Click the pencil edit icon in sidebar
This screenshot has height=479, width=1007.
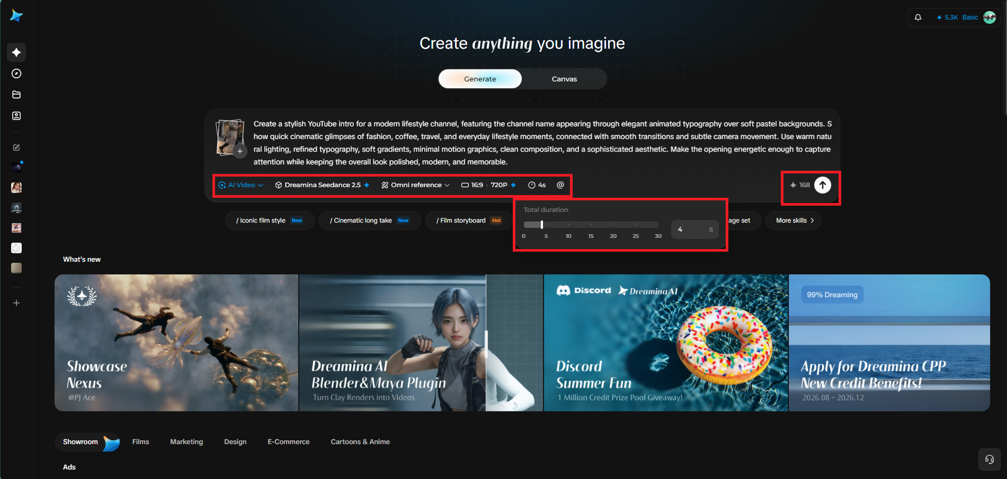pos(16,148)
